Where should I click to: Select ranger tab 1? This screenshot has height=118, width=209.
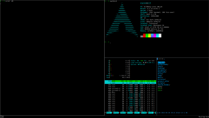(x=157, y=59)
